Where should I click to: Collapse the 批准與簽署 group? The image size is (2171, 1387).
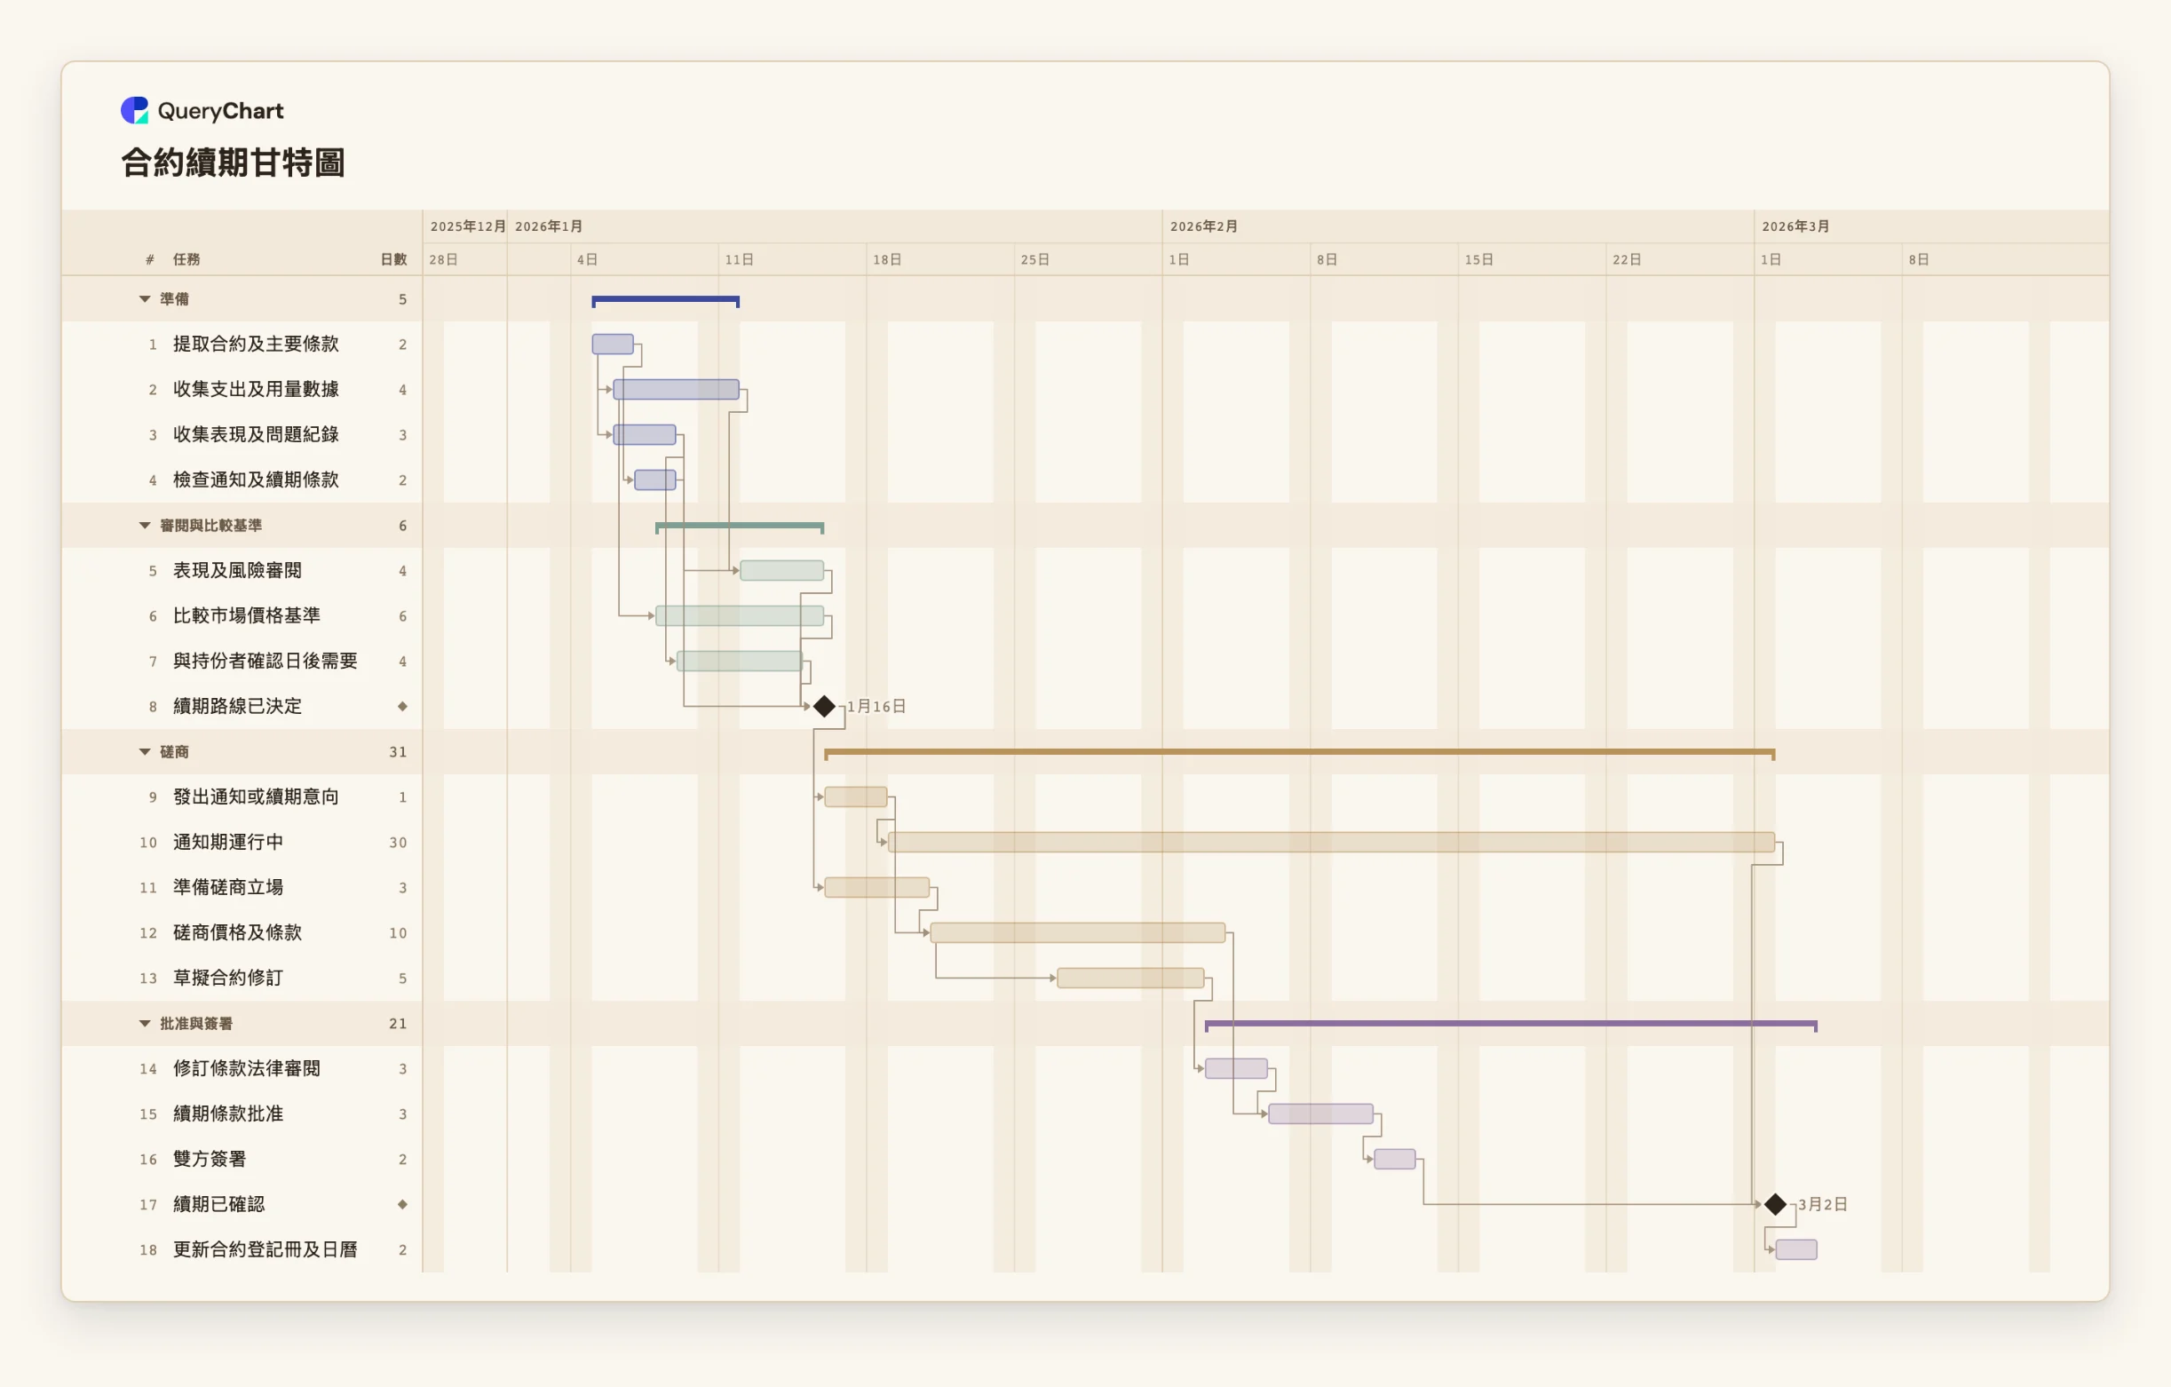[144, 1023]
